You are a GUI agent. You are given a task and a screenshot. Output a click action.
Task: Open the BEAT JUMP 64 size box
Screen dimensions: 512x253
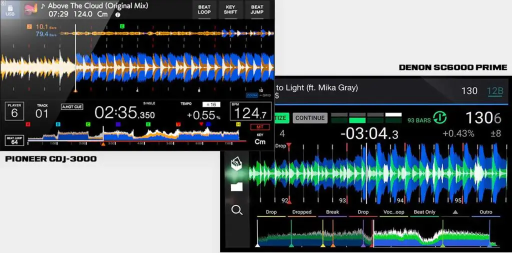[x=14, y=140]
